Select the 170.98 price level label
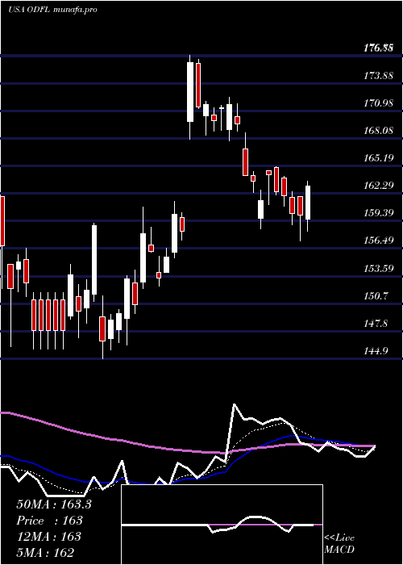This screenshot has width=403, height=565. pyautogui.click(x=378, y=103)
